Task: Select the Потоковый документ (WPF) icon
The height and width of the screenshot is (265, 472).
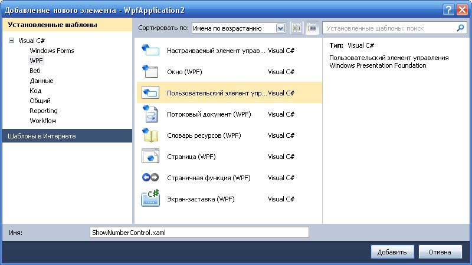Action: pos(150,114)
